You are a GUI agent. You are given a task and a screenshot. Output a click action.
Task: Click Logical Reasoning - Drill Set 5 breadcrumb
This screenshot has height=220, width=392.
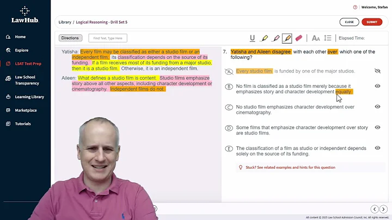(101, 22)
